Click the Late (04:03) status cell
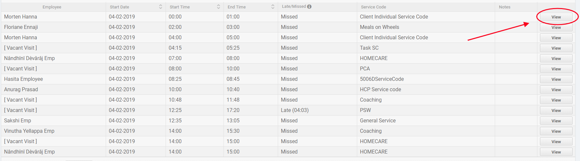Image resolution: width=580 pixels, height=161 pixels. [295, 110]
